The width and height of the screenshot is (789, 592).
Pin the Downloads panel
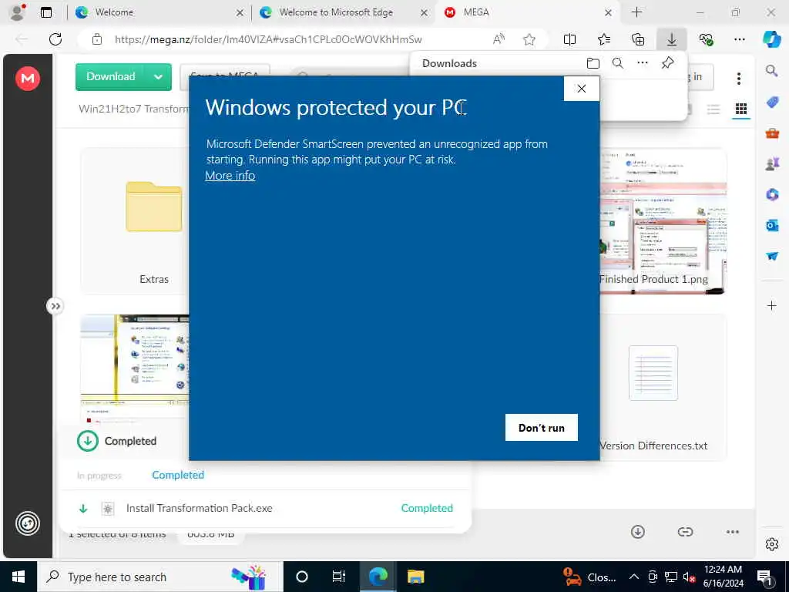tap(668, 63)
